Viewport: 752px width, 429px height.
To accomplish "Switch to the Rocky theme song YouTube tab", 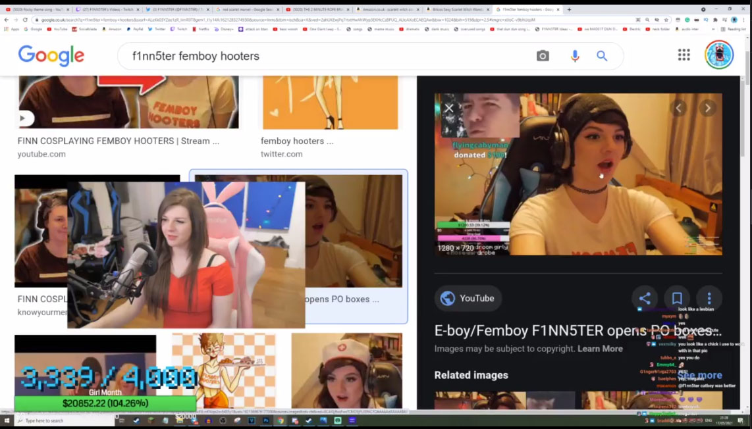I will click(x=37, y=10).
